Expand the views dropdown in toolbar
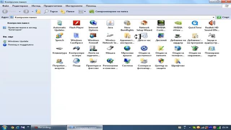231x130 pixels. pos(85,12)
